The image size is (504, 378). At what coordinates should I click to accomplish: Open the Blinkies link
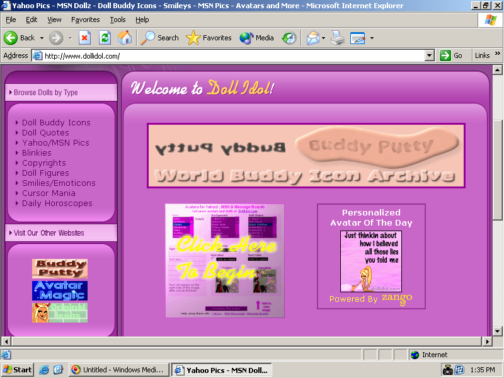click(x=37, y=153)
